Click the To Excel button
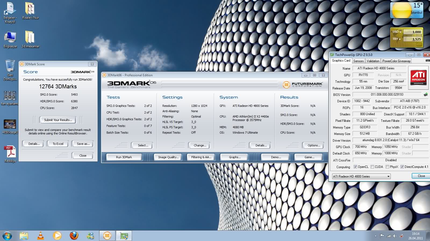The width and height of the screenshot is (430, 241). 58,144
